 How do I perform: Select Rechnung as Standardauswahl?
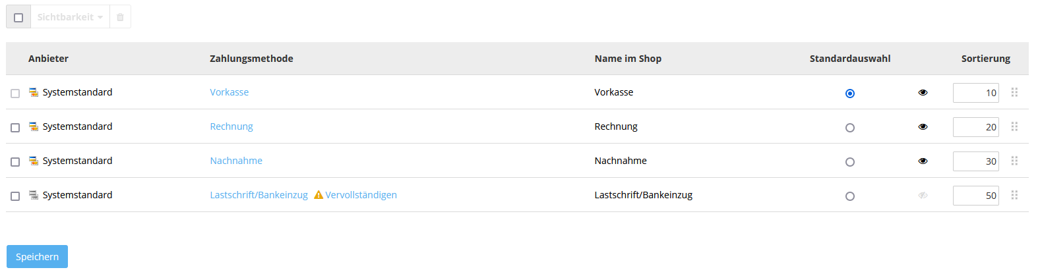pos(850,128)
